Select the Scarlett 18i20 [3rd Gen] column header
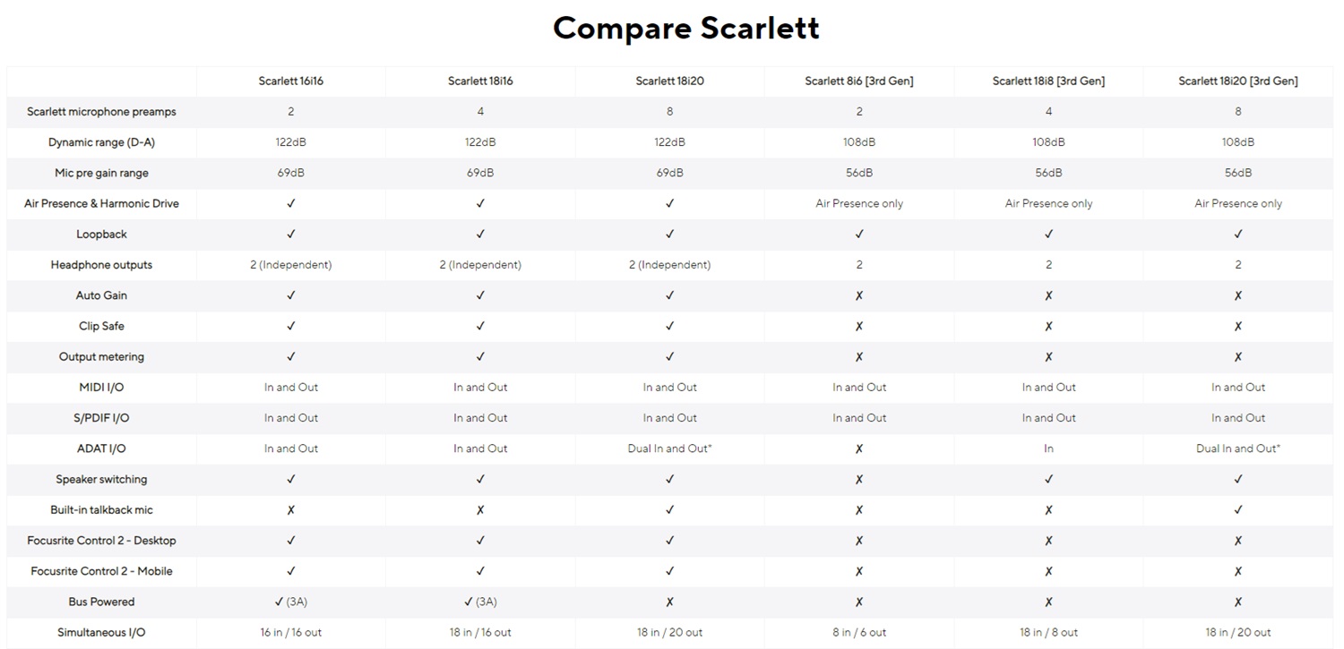1344x649 pixels. pos(1238,81)
